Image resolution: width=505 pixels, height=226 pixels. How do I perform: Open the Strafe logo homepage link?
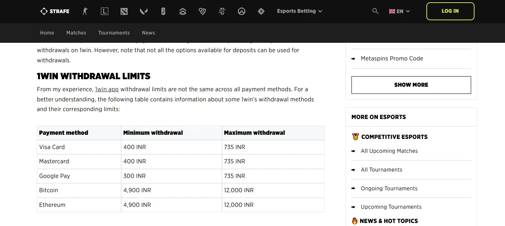[x=55, y=11]
